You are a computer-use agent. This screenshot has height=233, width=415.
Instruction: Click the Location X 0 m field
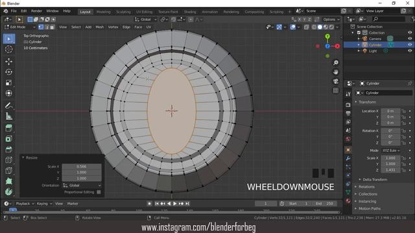pyautogui.click(x=390, y=111)
